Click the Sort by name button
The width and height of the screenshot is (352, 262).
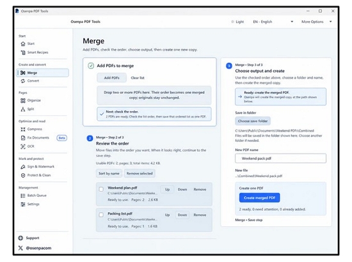pos(109,173)
